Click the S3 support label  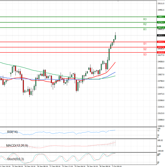pyautogui.click(x=145, y=55)
